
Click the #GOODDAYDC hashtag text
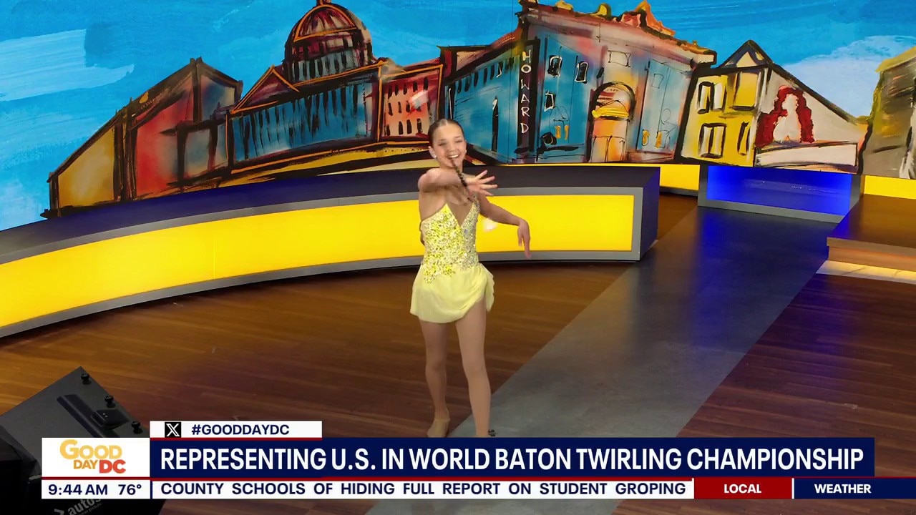tap(240, 430)
